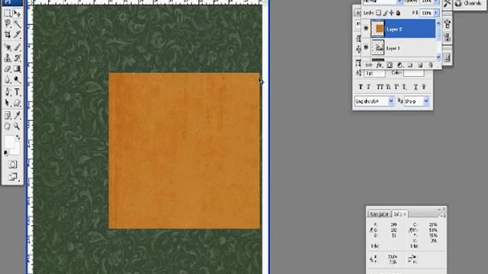Delete the selected layer
This screenshot has height=274, width=488.
point(431,65)
